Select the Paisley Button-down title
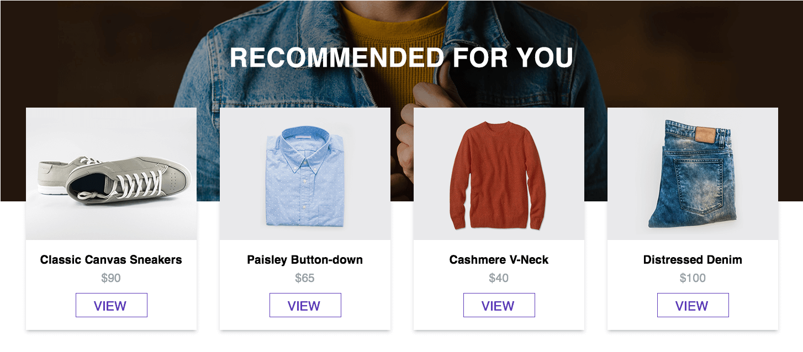Screen dimensions: 803x352 pos(305,259)
